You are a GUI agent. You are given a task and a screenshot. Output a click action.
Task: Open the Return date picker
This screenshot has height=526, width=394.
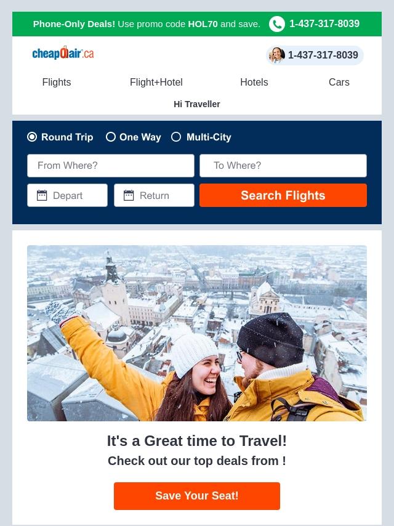click(x=155, y=195)
